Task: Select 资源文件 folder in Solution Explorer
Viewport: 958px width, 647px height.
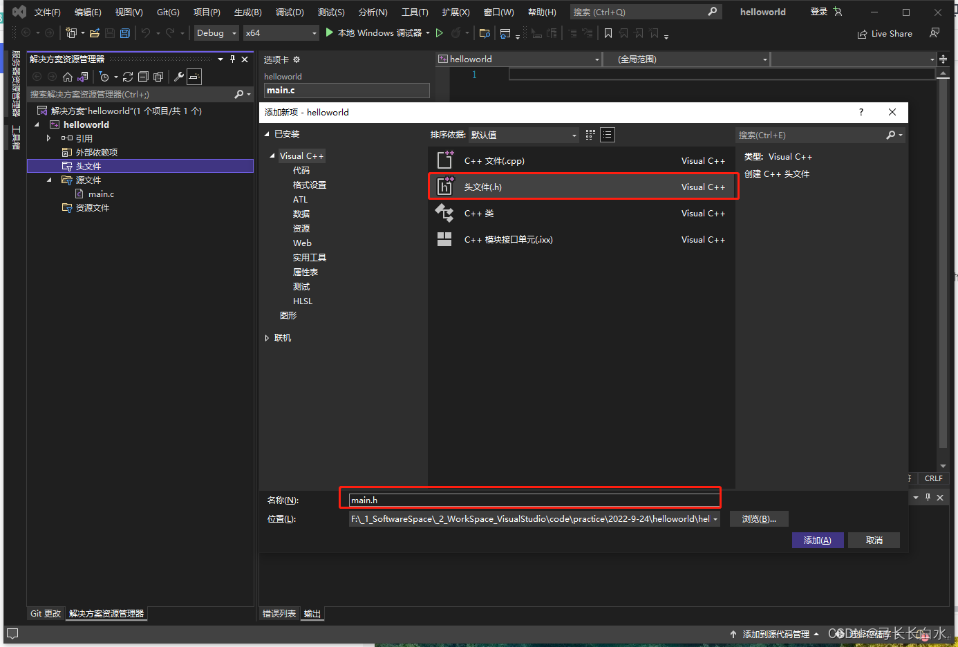Action: (x=93, y=207)
